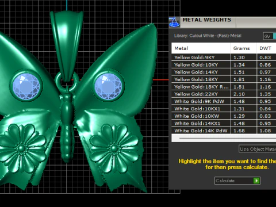Click the 1.68 grams value for 14K PdW

click(x=239, y=131)
